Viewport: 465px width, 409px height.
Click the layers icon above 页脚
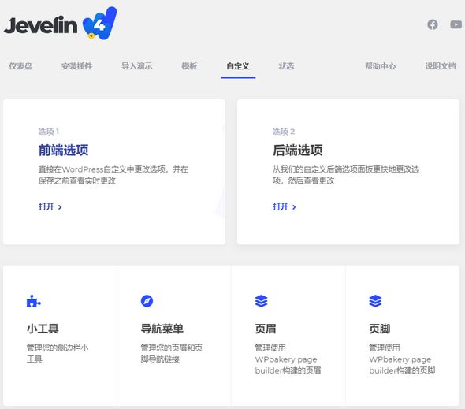click(x=375, y=301)
